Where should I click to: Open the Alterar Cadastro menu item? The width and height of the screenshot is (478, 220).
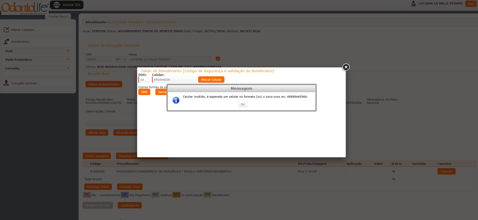point(38,30)
